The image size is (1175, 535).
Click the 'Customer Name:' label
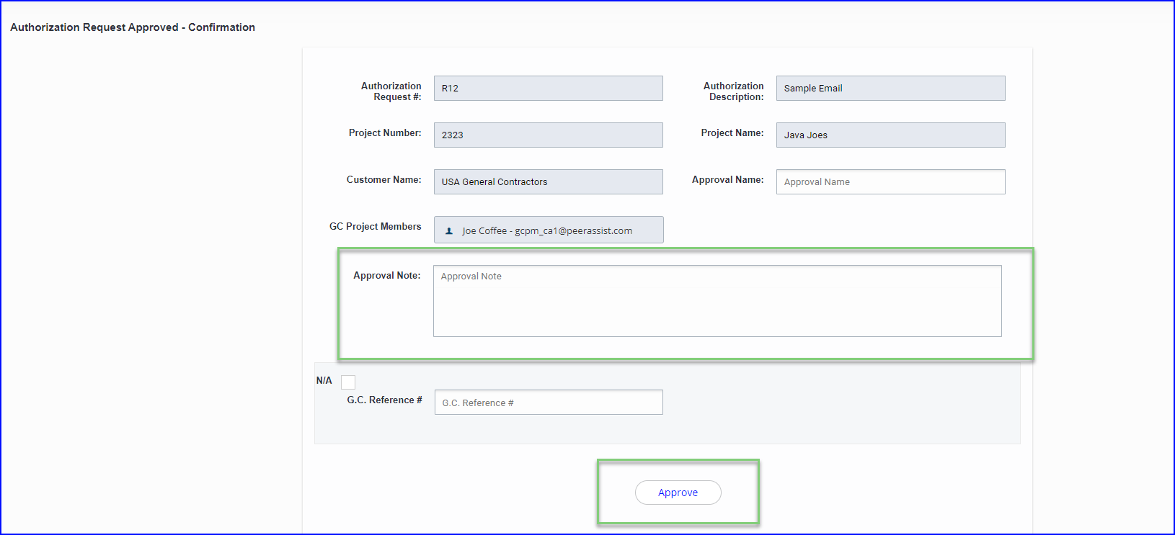pos(383,179)
